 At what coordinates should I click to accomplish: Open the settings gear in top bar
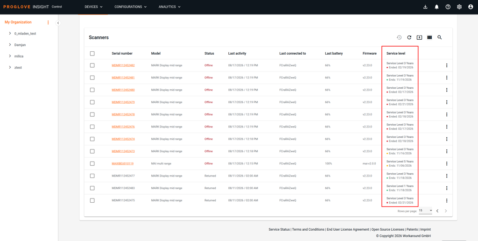tap(459, 7)
